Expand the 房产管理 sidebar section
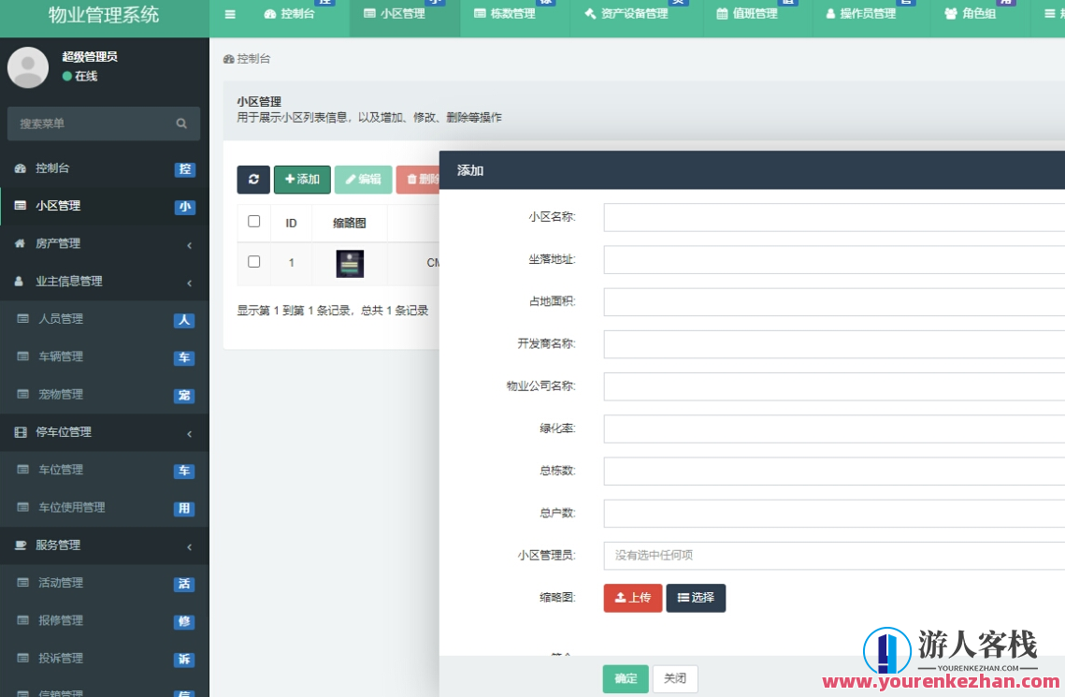Screen dimensions: 1065x697 [103, 243]
